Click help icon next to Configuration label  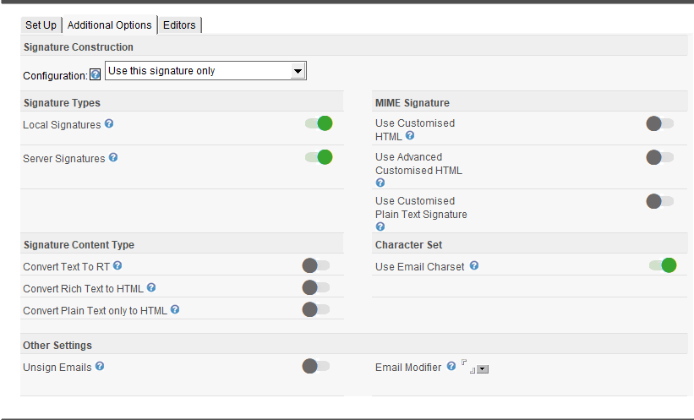pos(95,75)
